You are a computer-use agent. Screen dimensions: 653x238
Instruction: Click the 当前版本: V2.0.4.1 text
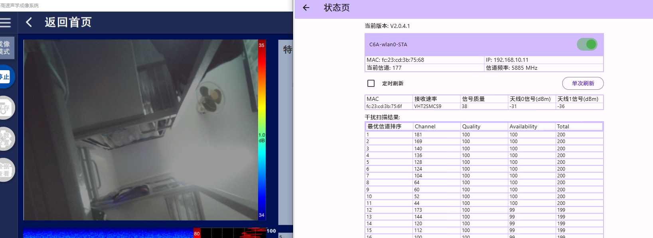tap(387, 26)
